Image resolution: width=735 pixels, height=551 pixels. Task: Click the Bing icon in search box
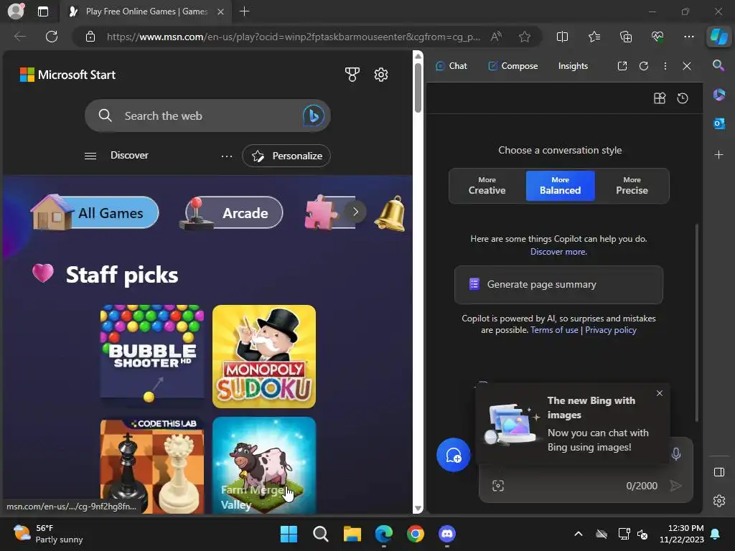pos(313,116)
